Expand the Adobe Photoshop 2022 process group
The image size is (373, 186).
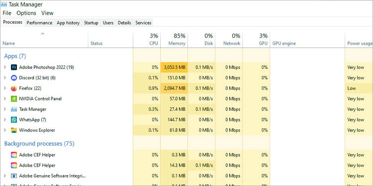click(x=5, y=67)
